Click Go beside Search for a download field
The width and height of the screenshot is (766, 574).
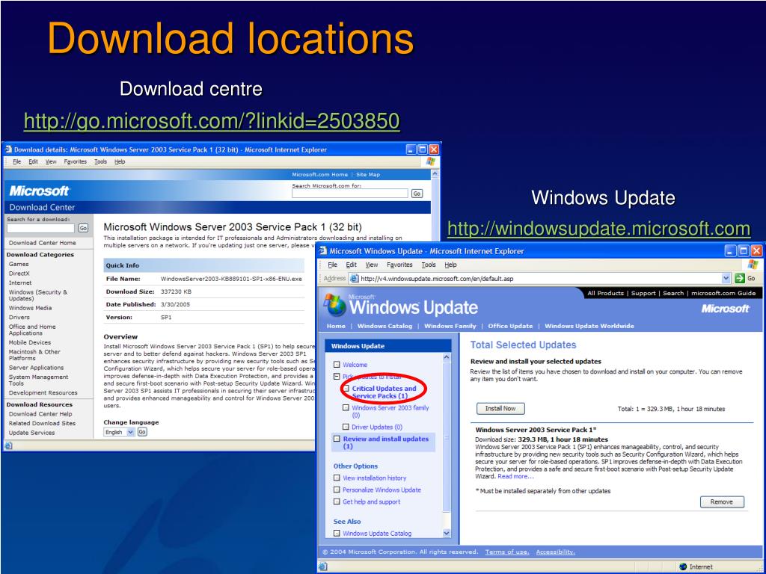click(84, 228)
